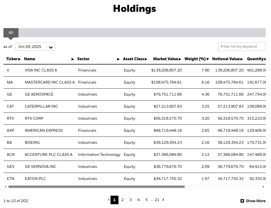
Task: Go to page 2 of holdings
Action: coord(122,200)
